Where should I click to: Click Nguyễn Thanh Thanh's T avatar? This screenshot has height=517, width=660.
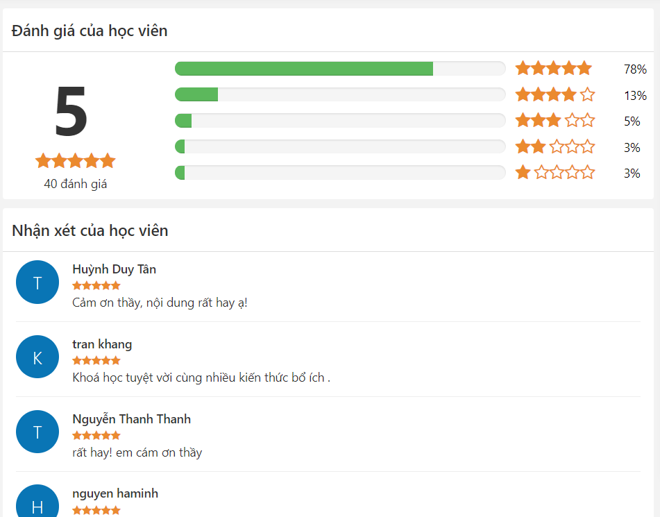37,432
